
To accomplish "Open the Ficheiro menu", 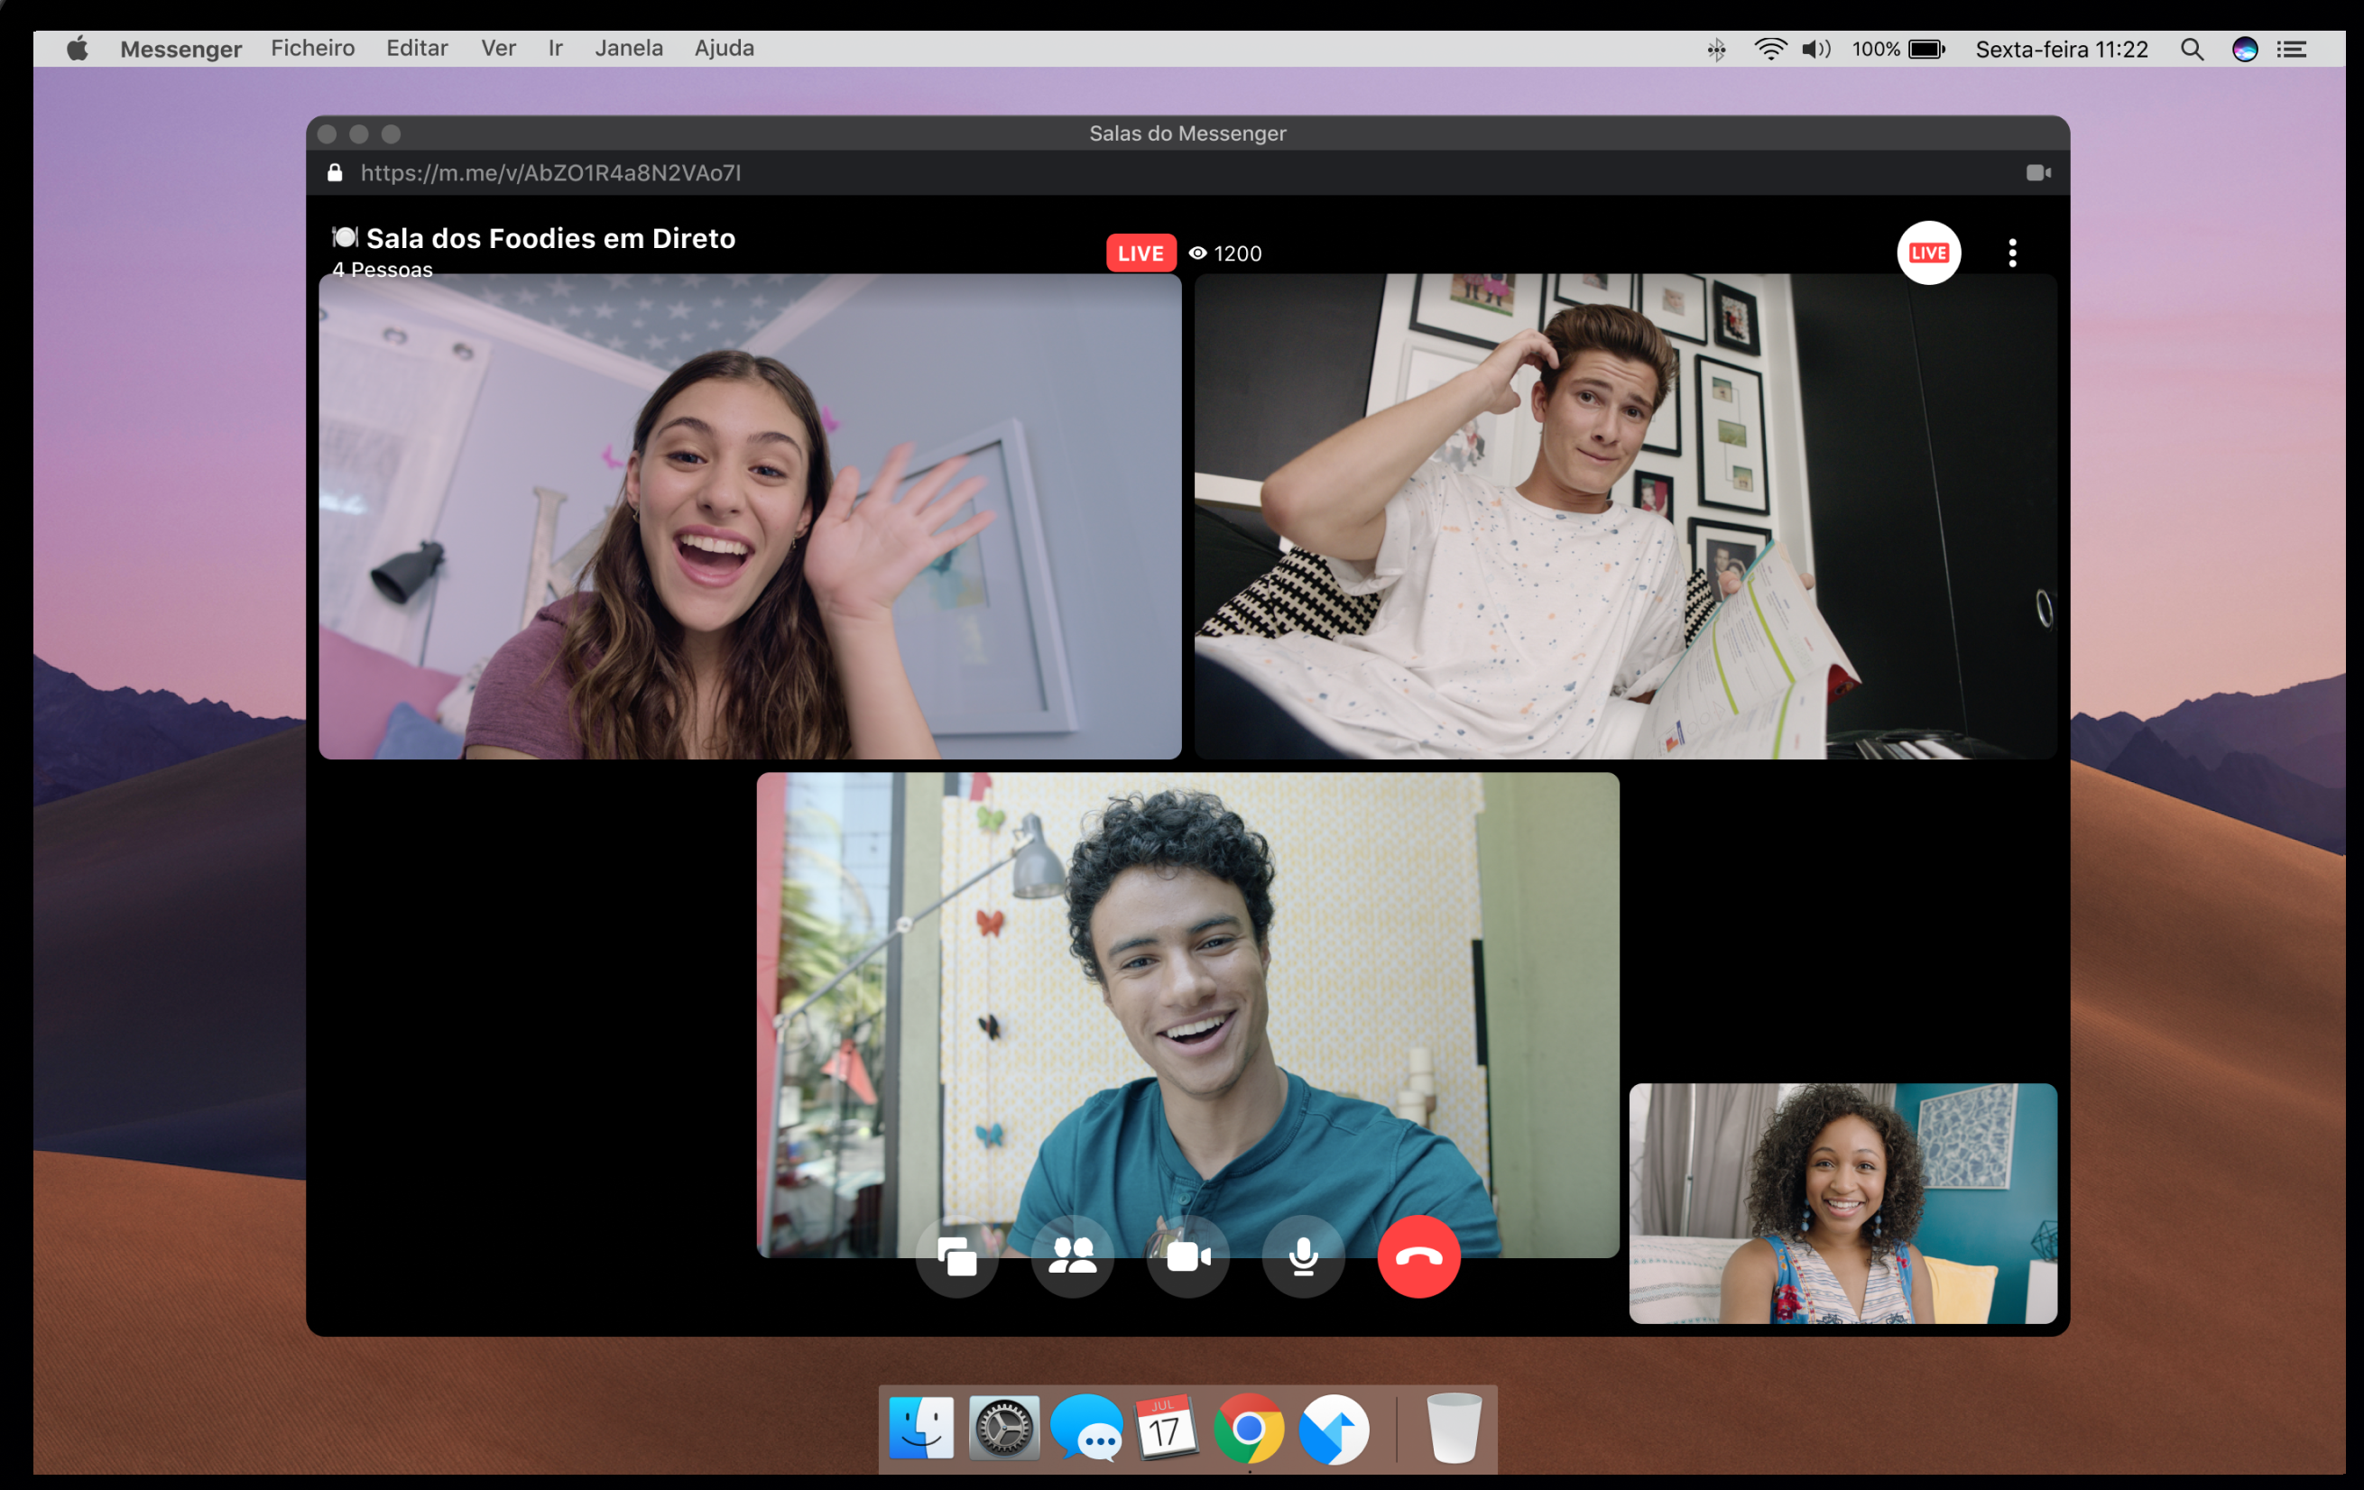I will tap(312, 48).
